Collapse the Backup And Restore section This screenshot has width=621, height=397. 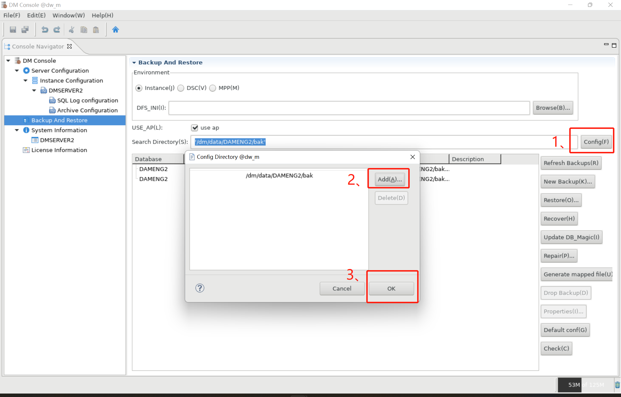coord(134,62)
